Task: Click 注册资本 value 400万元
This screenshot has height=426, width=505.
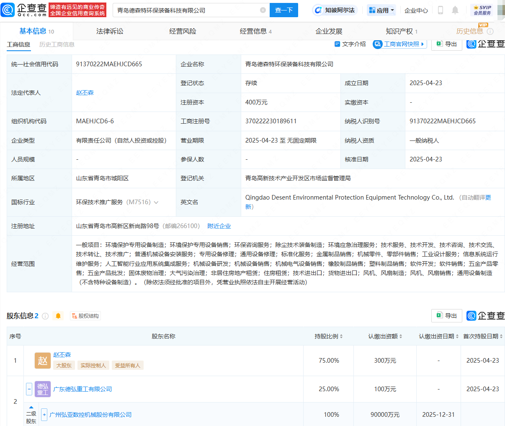Action: 256,102
